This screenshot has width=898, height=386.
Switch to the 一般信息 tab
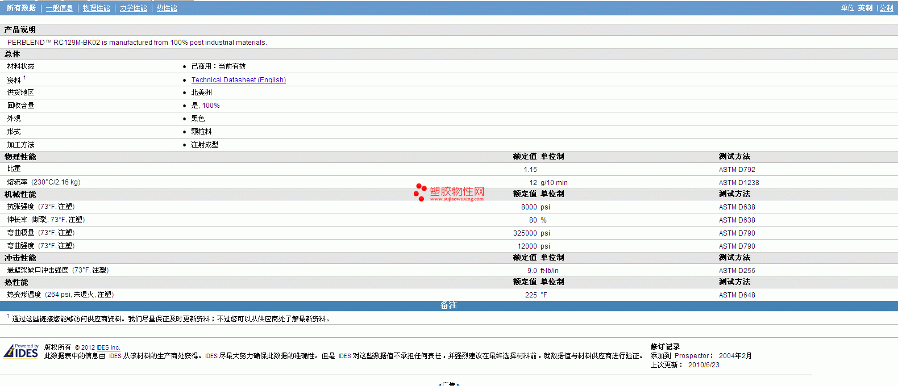(x=60, y=8)
